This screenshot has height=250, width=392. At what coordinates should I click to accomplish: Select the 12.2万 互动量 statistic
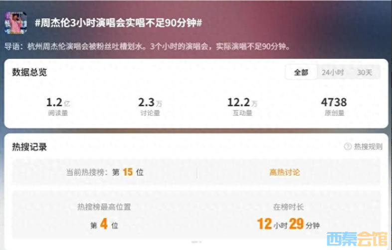242,107
